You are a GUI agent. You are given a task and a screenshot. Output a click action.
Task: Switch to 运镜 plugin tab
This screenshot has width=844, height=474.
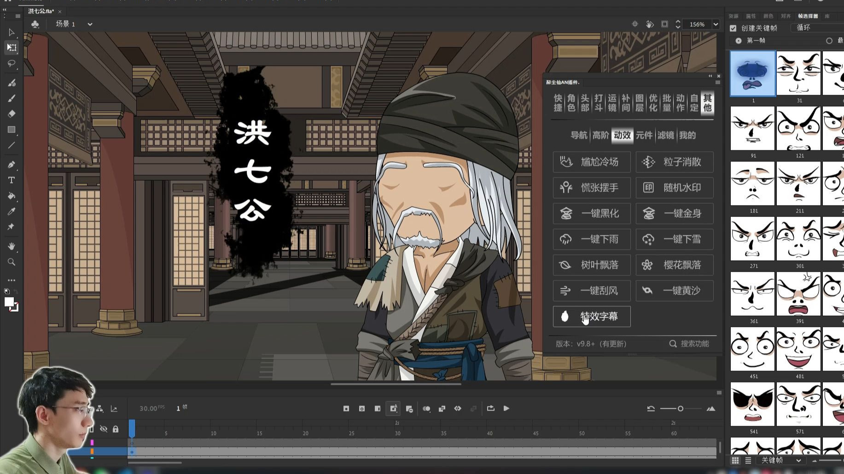pyautogui.click(x=612, y=103)
